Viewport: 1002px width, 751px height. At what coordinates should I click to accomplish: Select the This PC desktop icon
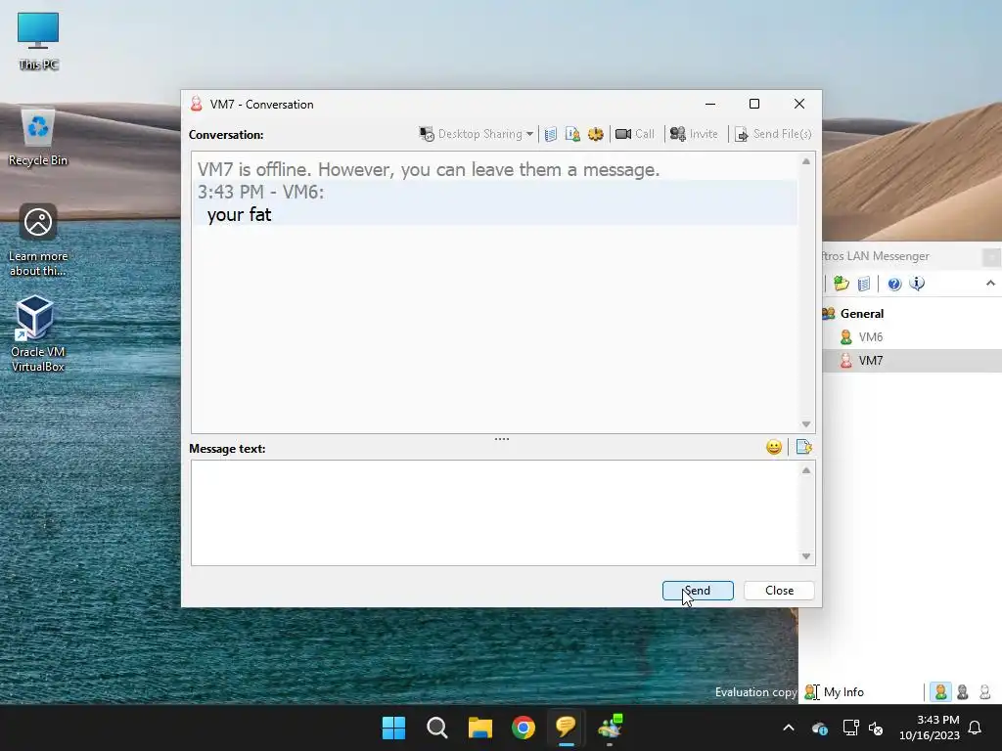click(38, 41)
